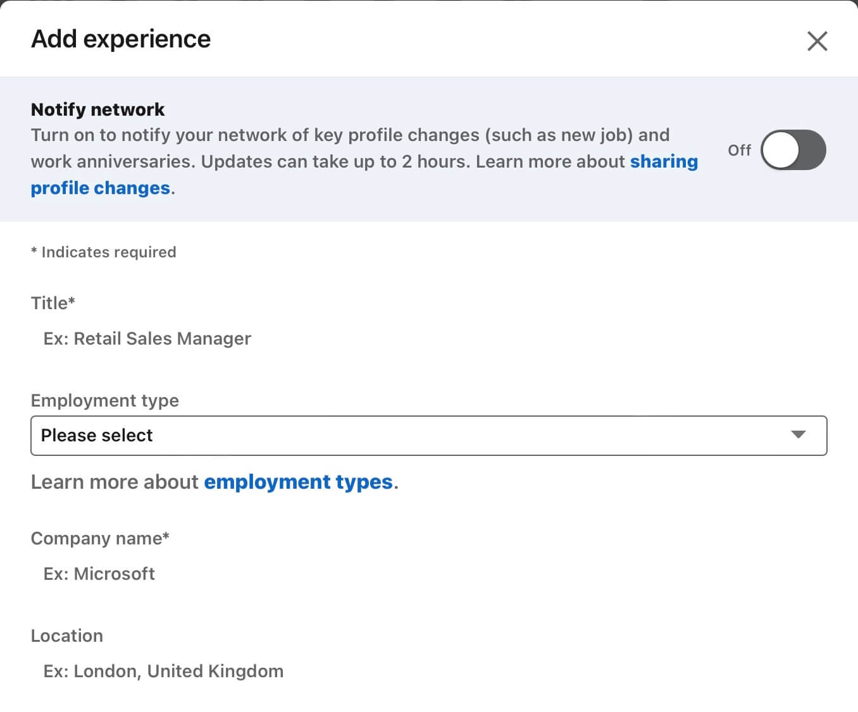
Task: Close the Add experience dialog
Action: click(817, 40)
